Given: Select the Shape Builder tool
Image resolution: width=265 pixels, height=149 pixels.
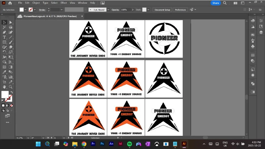Looking at the screenshot, I should pyautogui.click(x=4, y=62).
